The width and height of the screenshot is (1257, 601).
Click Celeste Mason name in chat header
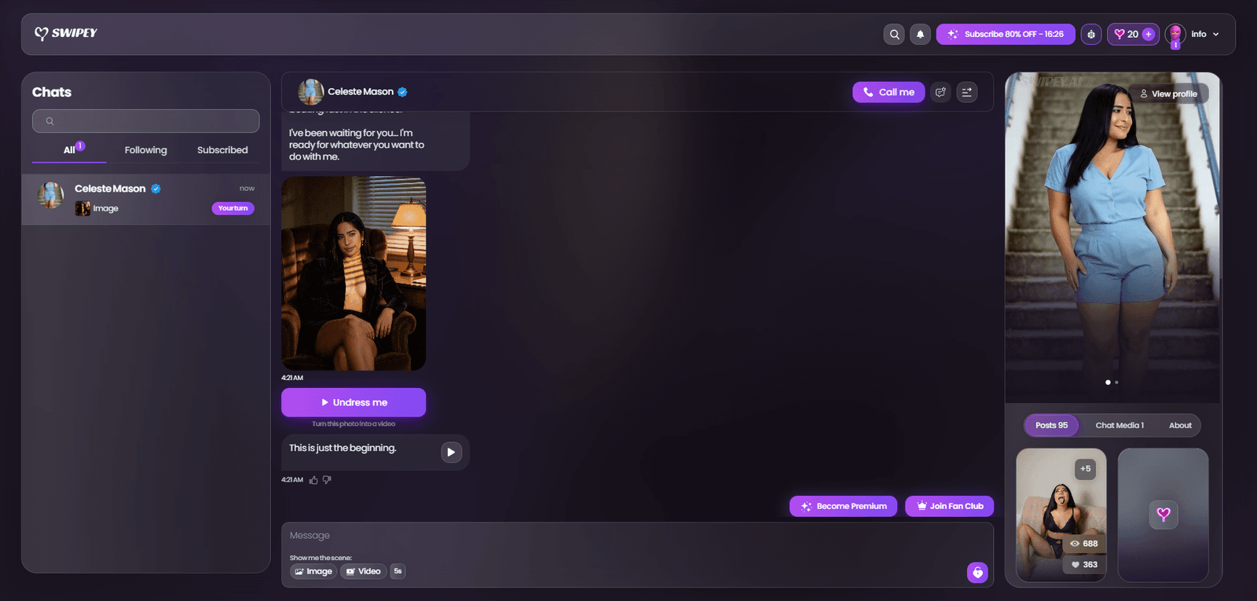(361, 92)
